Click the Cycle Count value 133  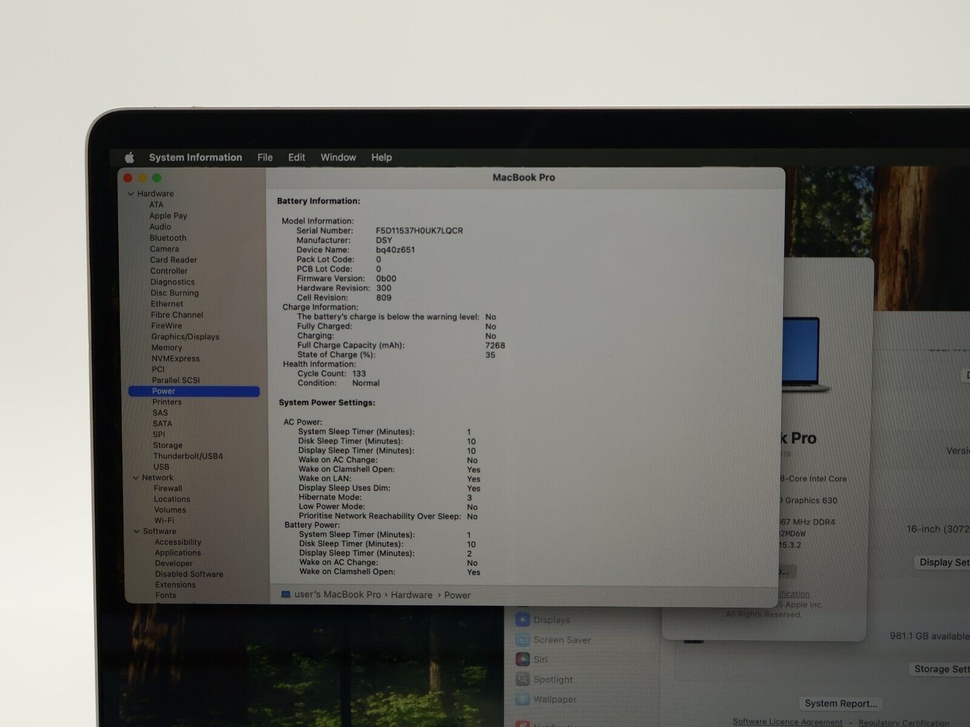click(x=359, y=374)
